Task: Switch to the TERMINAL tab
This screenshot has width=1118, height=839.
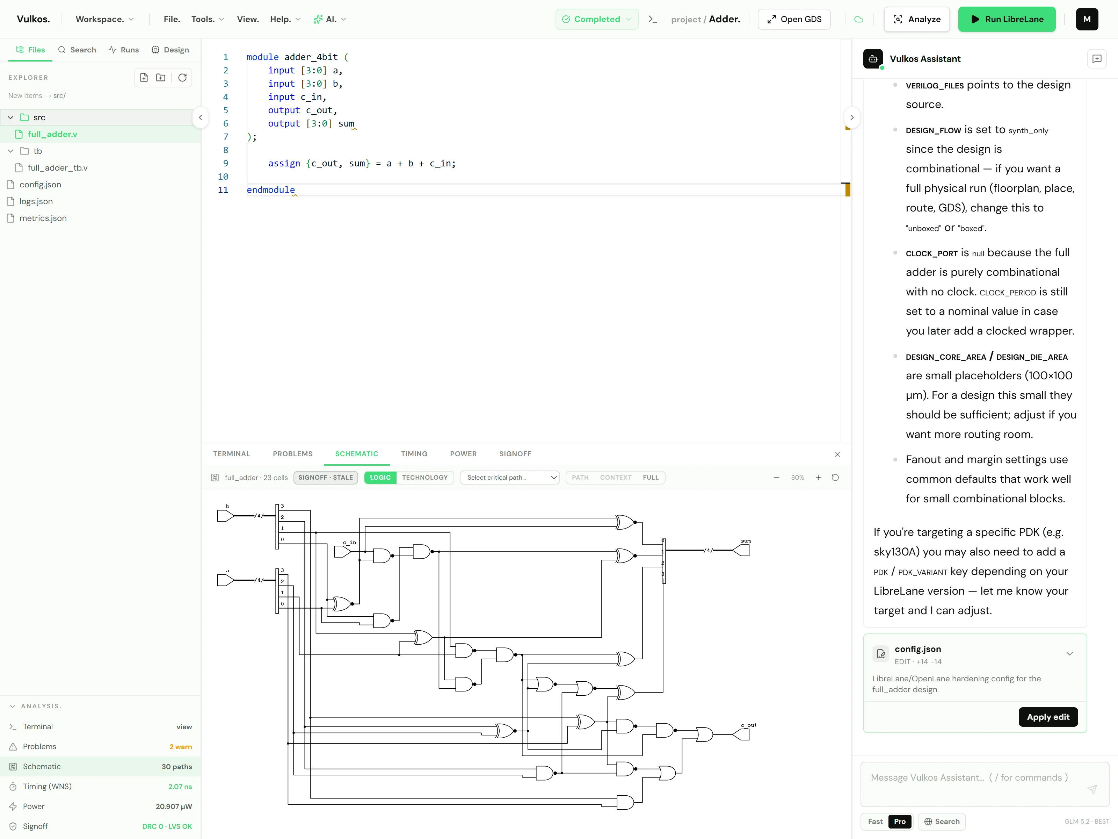Action: 232,454
